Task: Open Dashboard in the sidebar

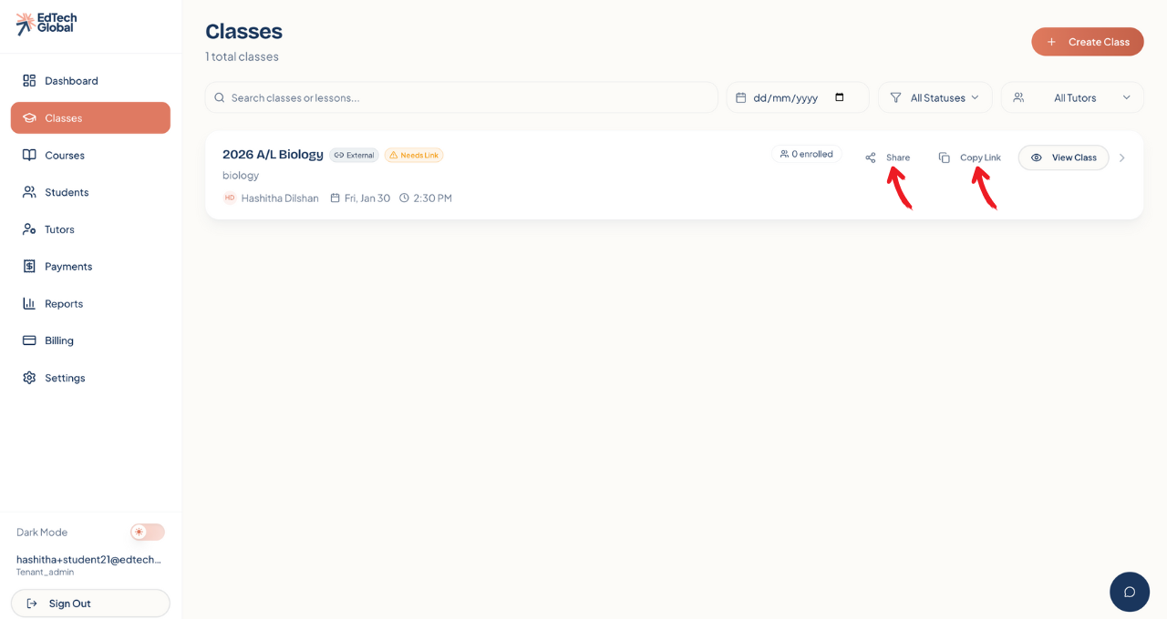Action: coord(71,80)
